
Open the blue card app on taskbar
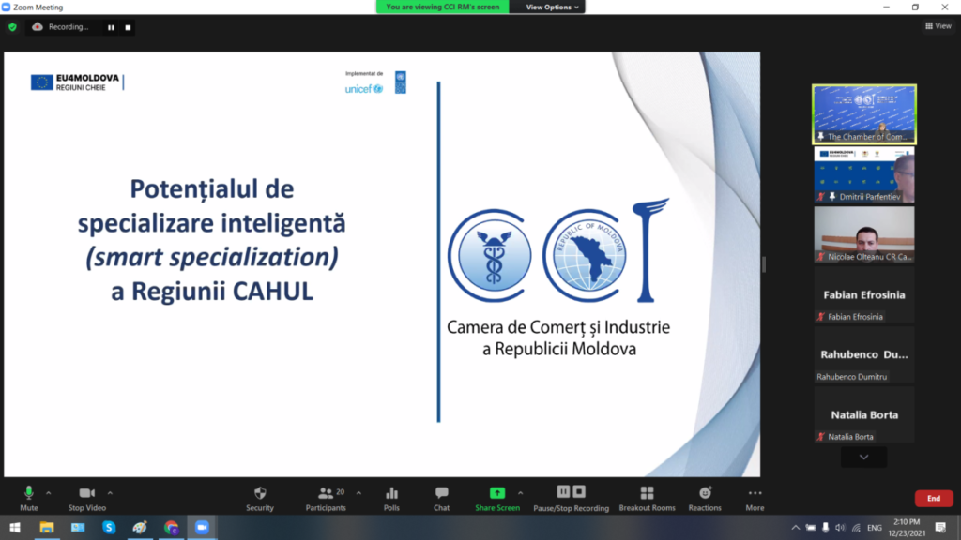78,527
